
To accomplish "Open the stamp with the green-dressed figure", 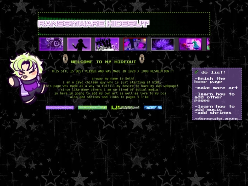I will pos(191,44).
